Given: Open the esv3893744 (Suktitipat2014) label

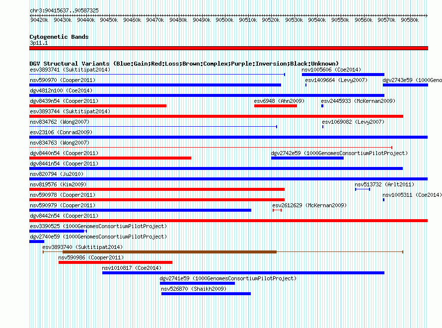Looking at the screenshot, I should coord(70,111).
